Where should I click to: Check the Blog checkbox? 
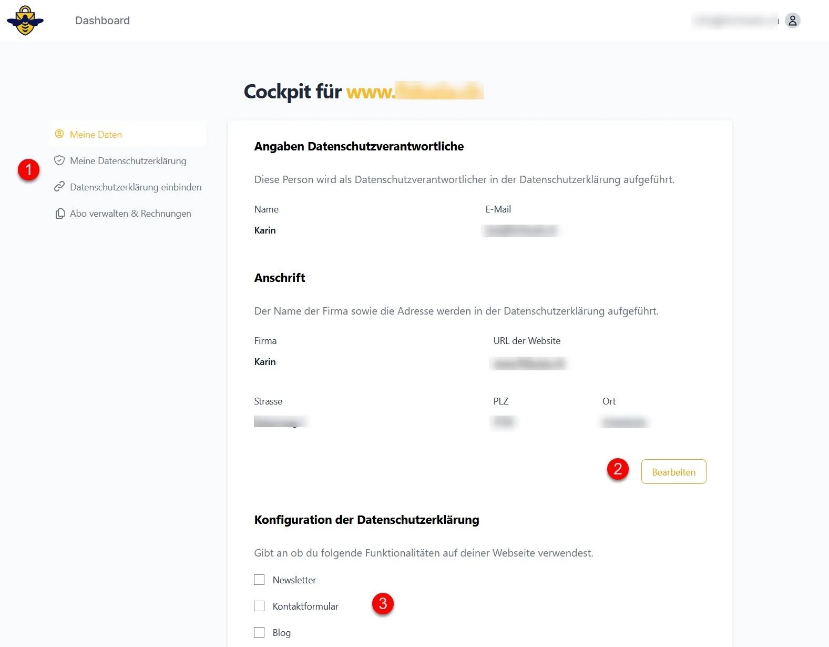[x=259, y=632]
